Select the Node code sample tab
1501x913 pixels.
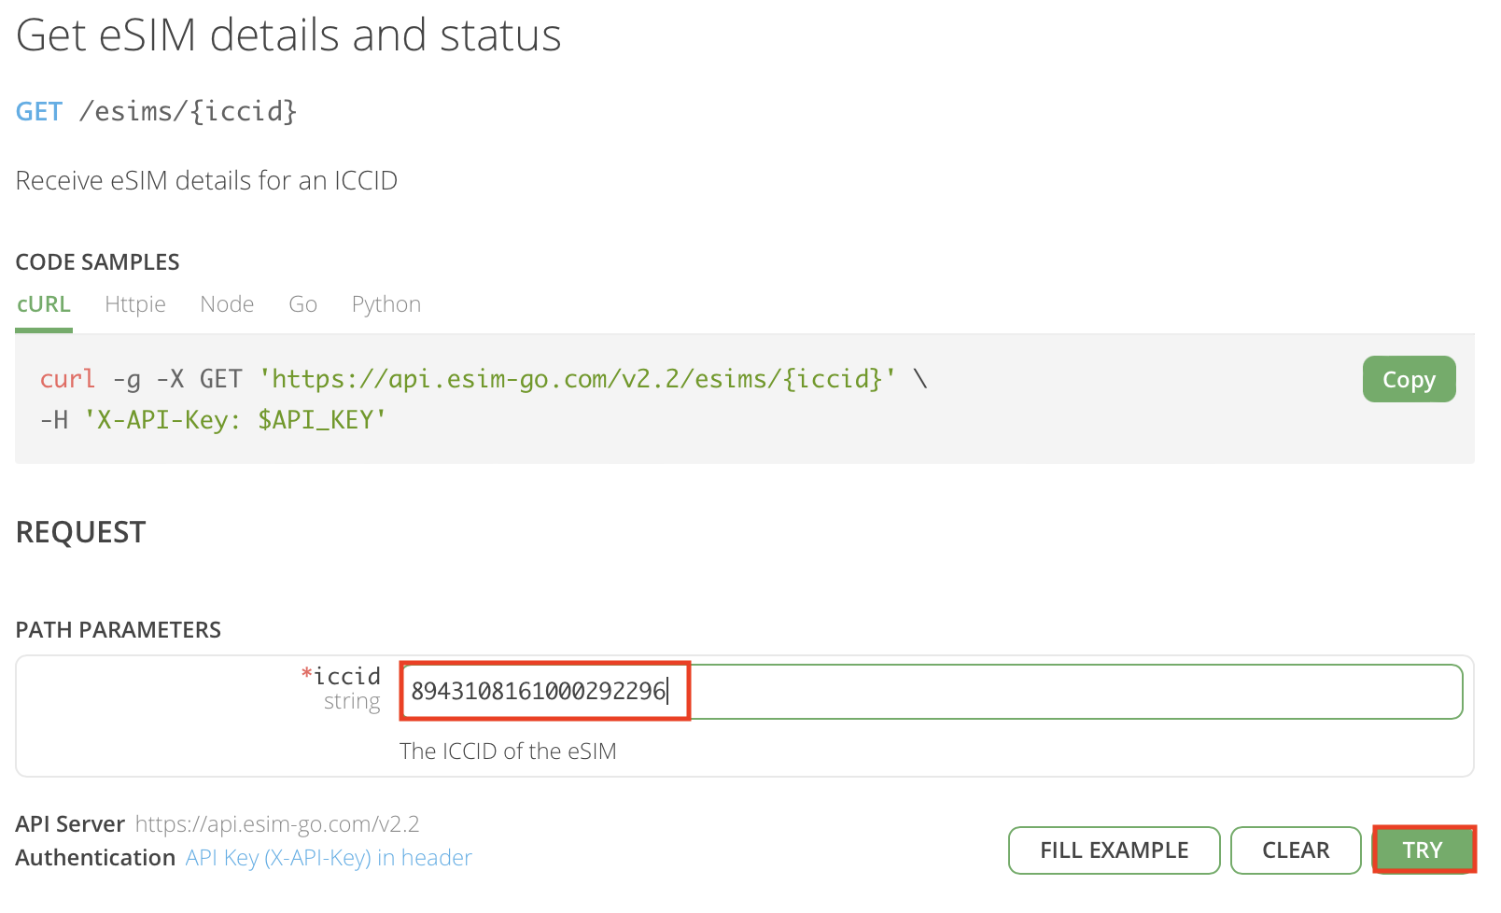pyautogui.click(x=227, y=304)
